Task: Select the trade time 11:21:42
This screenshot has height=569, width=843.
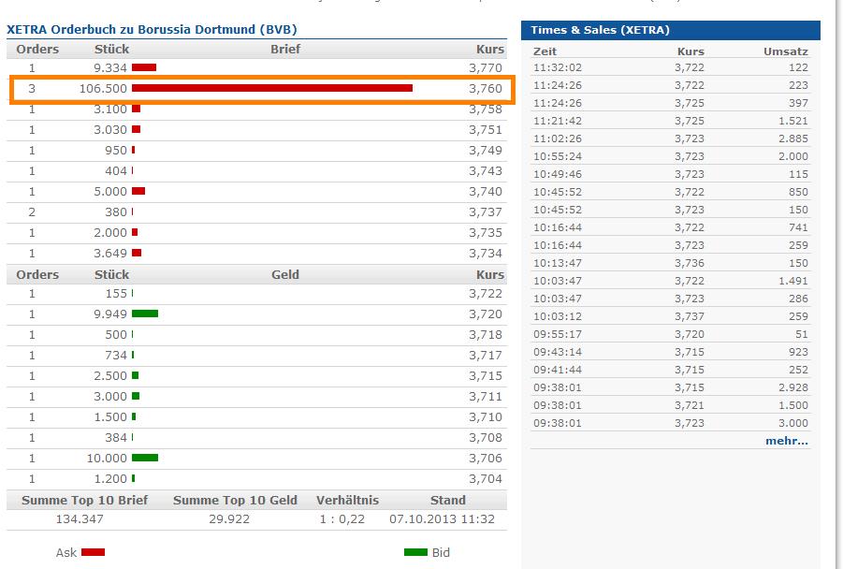Action: click(x=558, y=121)
